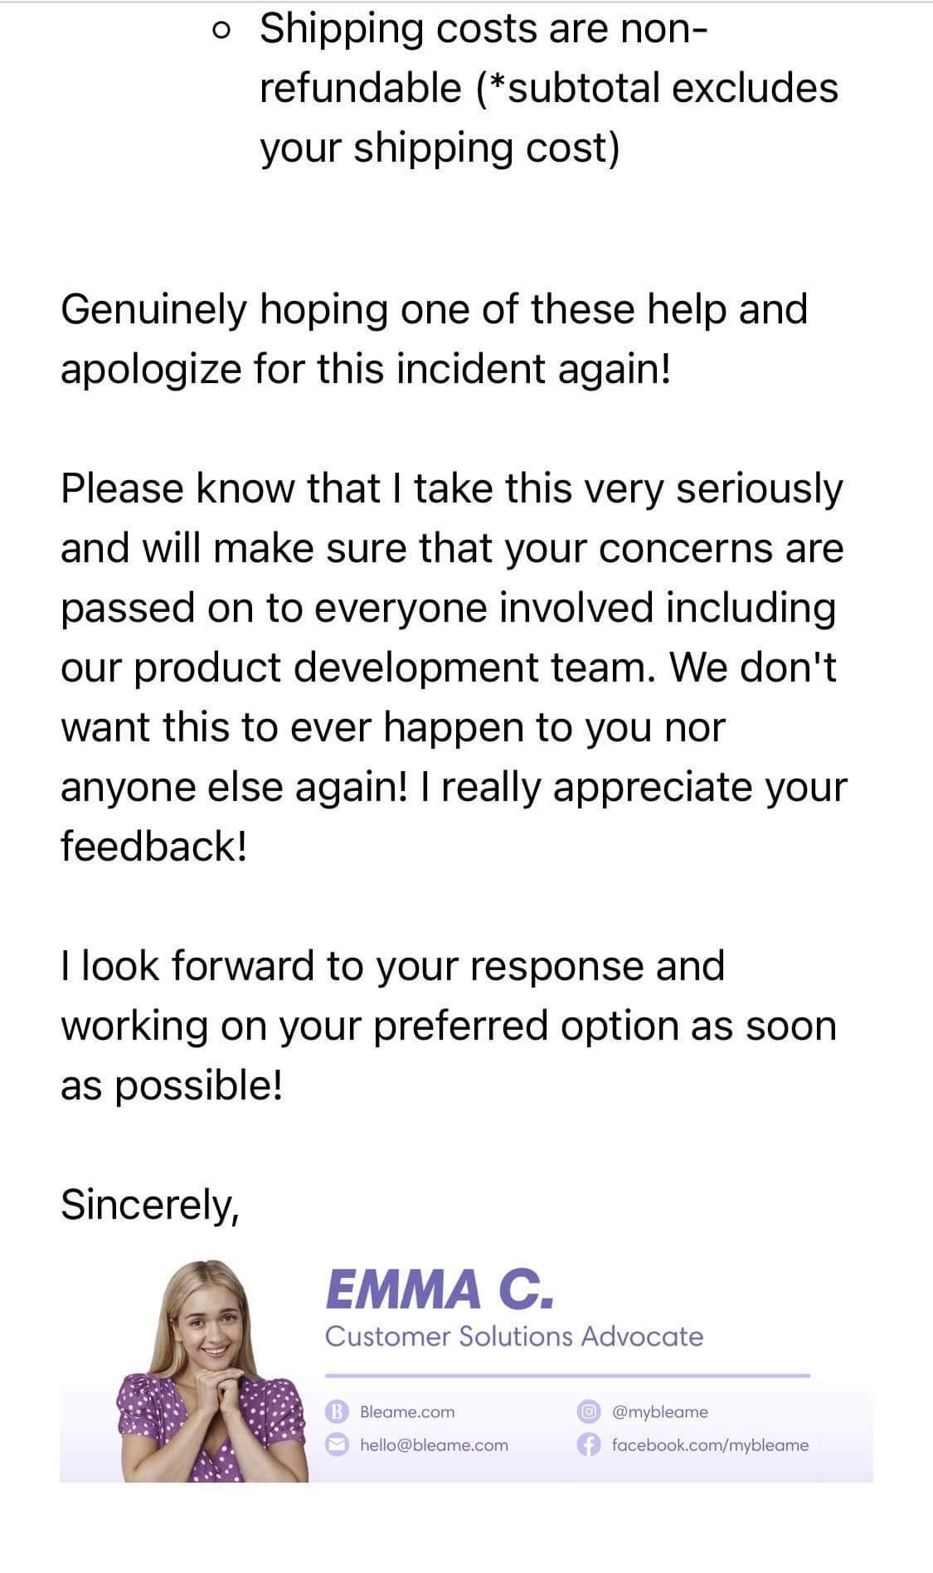Click the 'I look forward to your response' paragraph
This screenshot has width=933, height=1573.
[449, 1026]
